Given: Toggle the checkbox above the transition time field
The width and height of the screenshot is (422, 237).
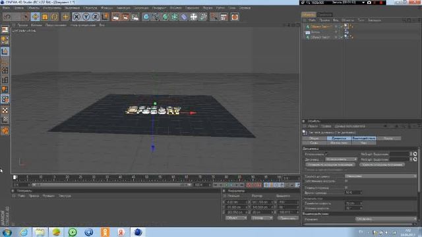Looking at the screenshot, I should tap(346, 188).
